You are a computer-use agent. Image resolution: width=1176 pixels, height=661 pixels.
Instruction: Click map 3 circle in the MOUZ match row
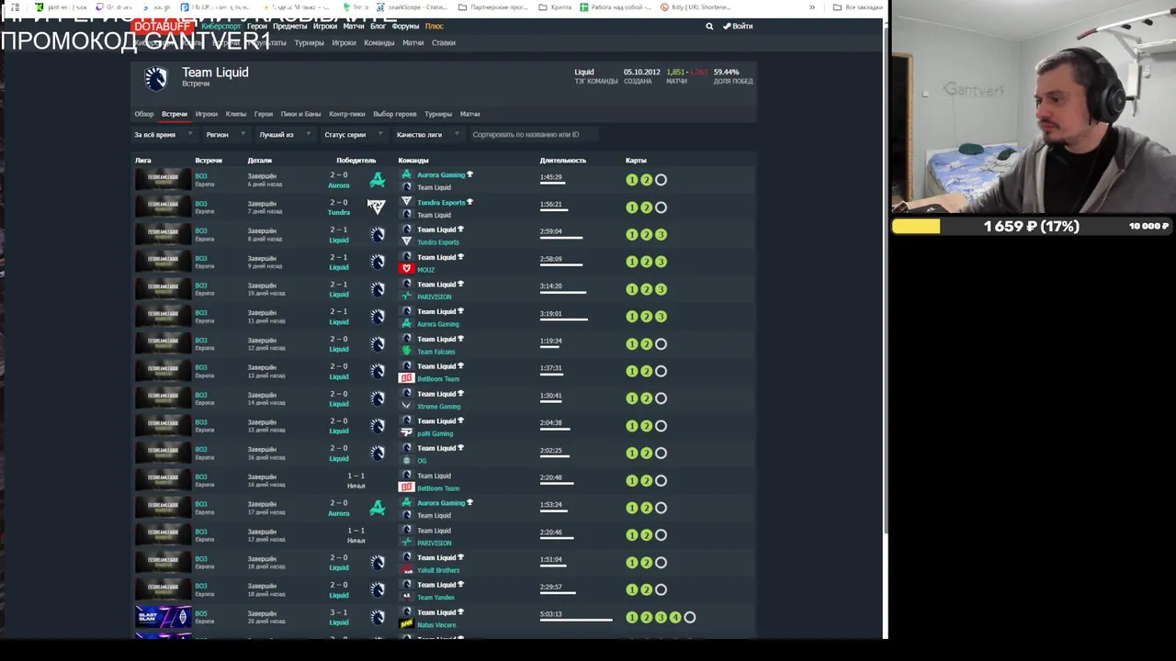pos(661,262)
